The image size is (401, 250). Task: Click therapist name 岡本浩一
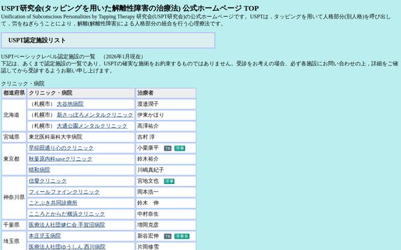pos(148,192)
